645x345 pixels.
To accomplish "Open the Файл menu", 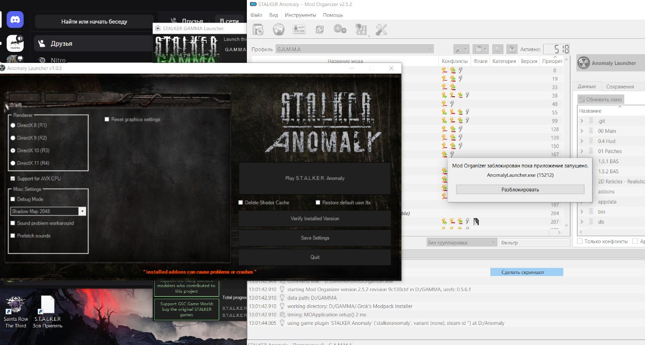I will (x=256, y=15).
